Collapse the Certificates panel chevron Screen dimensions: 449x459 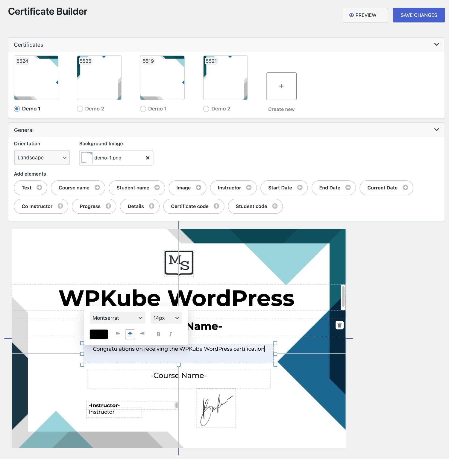pyautogui.click(x=437, y=45)
